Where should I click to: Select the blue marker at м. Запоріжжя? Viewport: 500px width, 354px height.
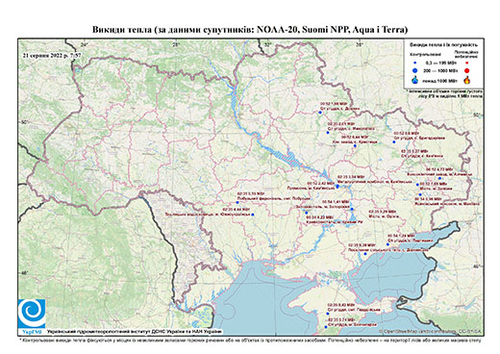click(x=352, y=209)
